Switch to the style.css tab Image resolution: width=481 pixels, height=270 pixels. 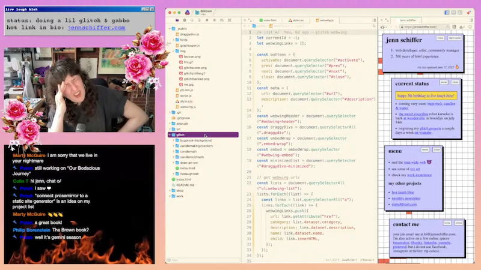pos(296,20)
